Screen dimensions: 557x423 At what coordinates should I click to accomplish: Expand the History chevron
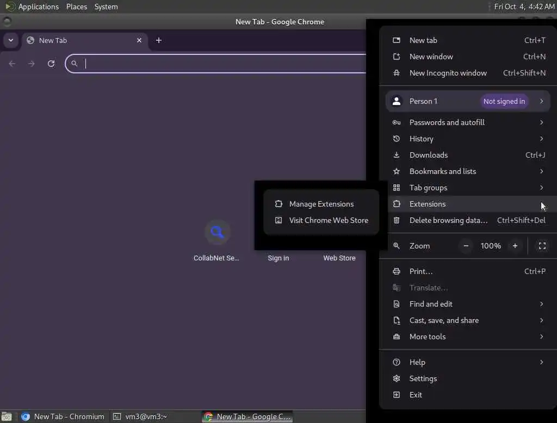pyautogui.click(x=541, y=139)
